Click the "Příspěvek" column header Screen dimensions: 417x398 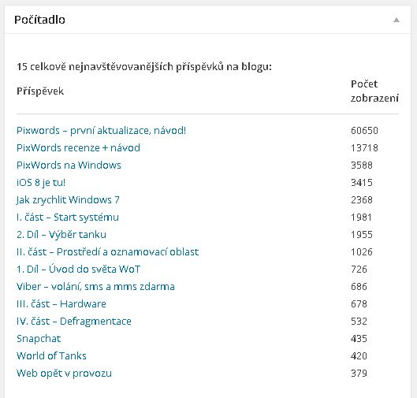tap(40, 91)
